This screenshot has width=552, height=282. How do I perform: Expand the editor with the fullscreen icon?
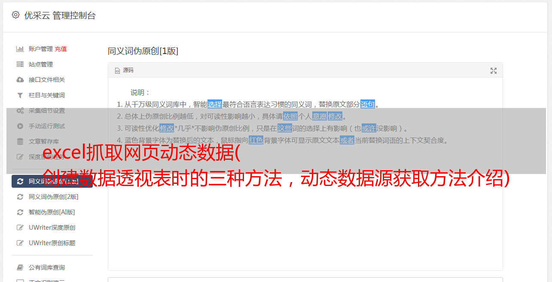[x=494, y=71]
